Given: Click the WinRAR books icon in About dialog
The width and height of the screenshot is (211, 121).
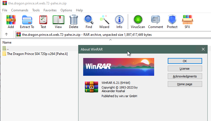Looking at the screenshot, I should click(91, 87).
